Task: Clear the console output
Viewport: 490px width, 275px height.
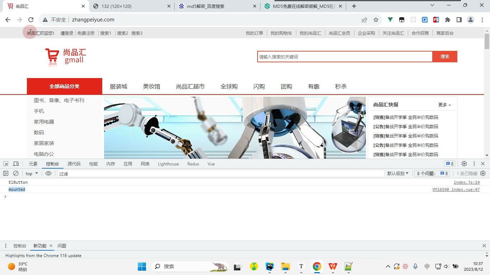Action: click(16, 173)
